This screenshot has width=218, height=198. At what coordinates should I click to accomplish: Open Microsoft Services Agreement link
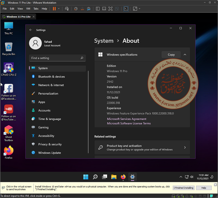127,119
